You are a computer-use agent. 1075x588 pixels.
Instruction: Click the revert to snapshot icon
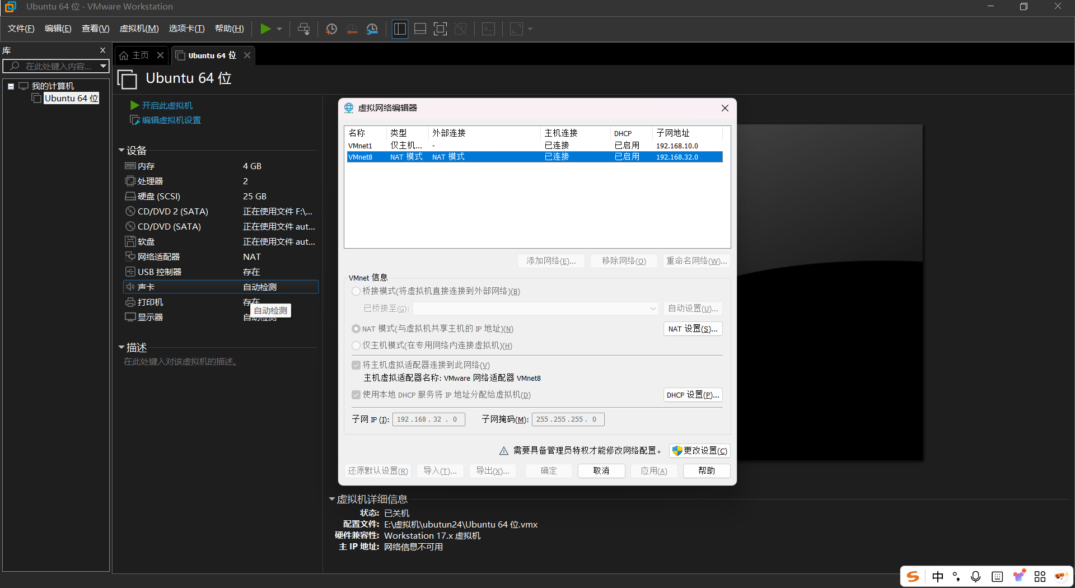(352, 29)
